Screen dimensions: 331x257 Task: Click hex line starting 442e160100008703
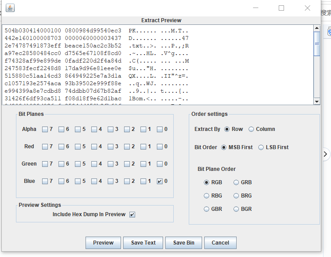coord(97,38)
